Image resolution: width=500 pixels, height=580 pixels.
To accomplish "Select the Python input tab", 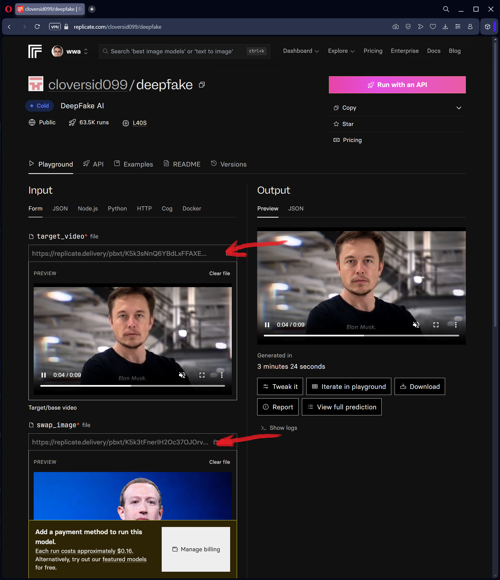I will tap(117, 209).
